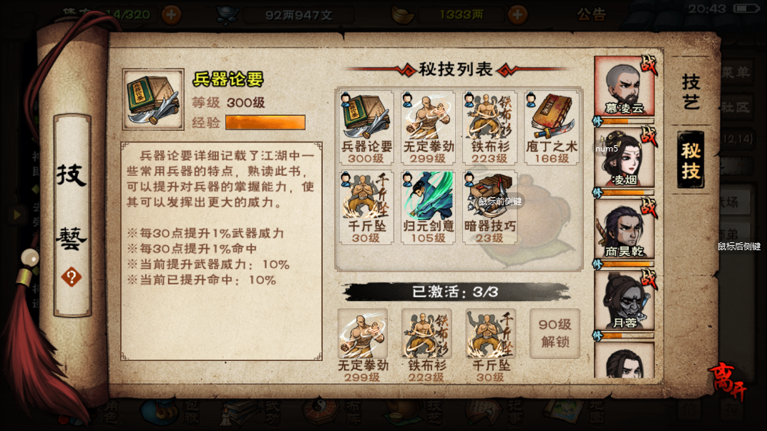The height and width of the screenshot is (431, 767).
Task: Select character 慕凌云 portrait
Action: [624, 86]
